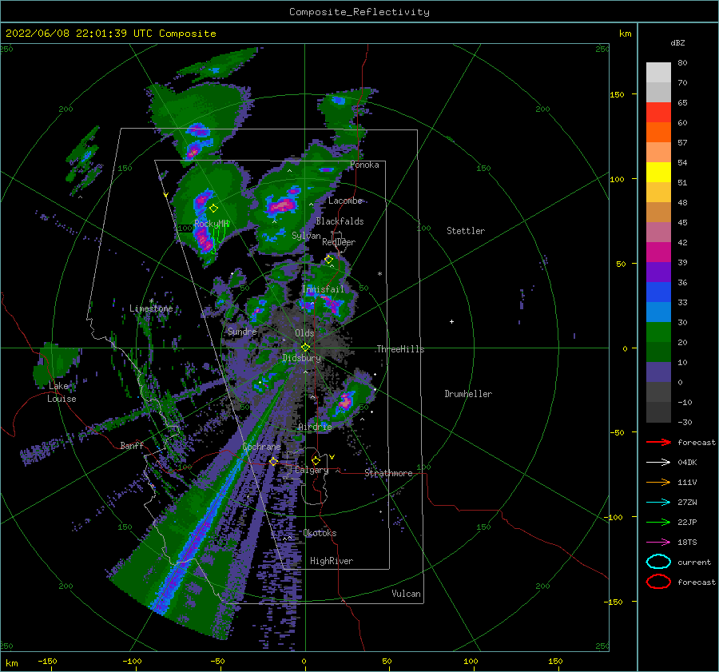Click the -150 tick on the bottom axis
Image resolution: width=719 pixels, height=672 pixels.
[x=47, y=661]
